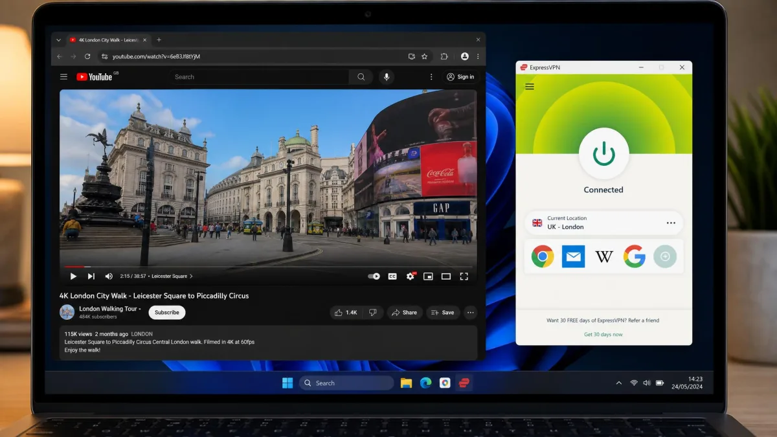The image size is (777, 437).
Task: Bookmark this page with the star
Action: pyautogui.click(x=425, y=56)
